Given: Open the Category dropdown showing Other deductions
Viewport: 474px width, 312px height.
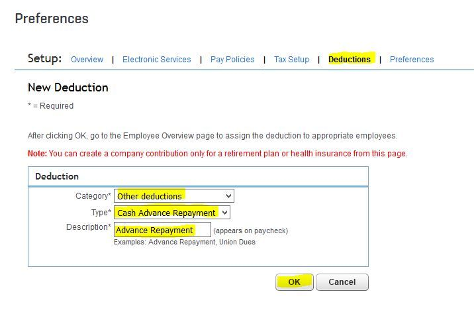Looking at the screenshot, I should [x=174, y=196].
